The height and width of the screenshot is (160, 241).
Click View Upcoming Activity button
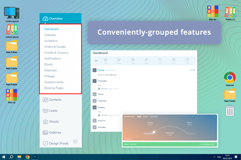coord(207,144)
